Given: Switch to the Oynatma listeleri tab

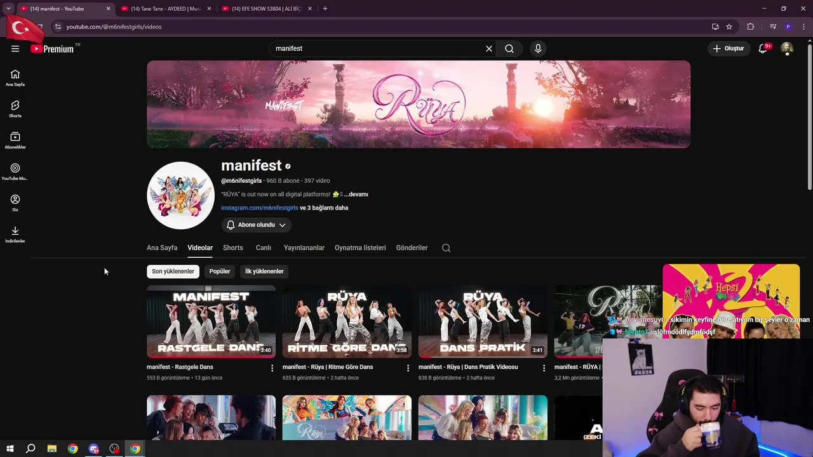Looking at the screenshot, I should coord(360,248).
